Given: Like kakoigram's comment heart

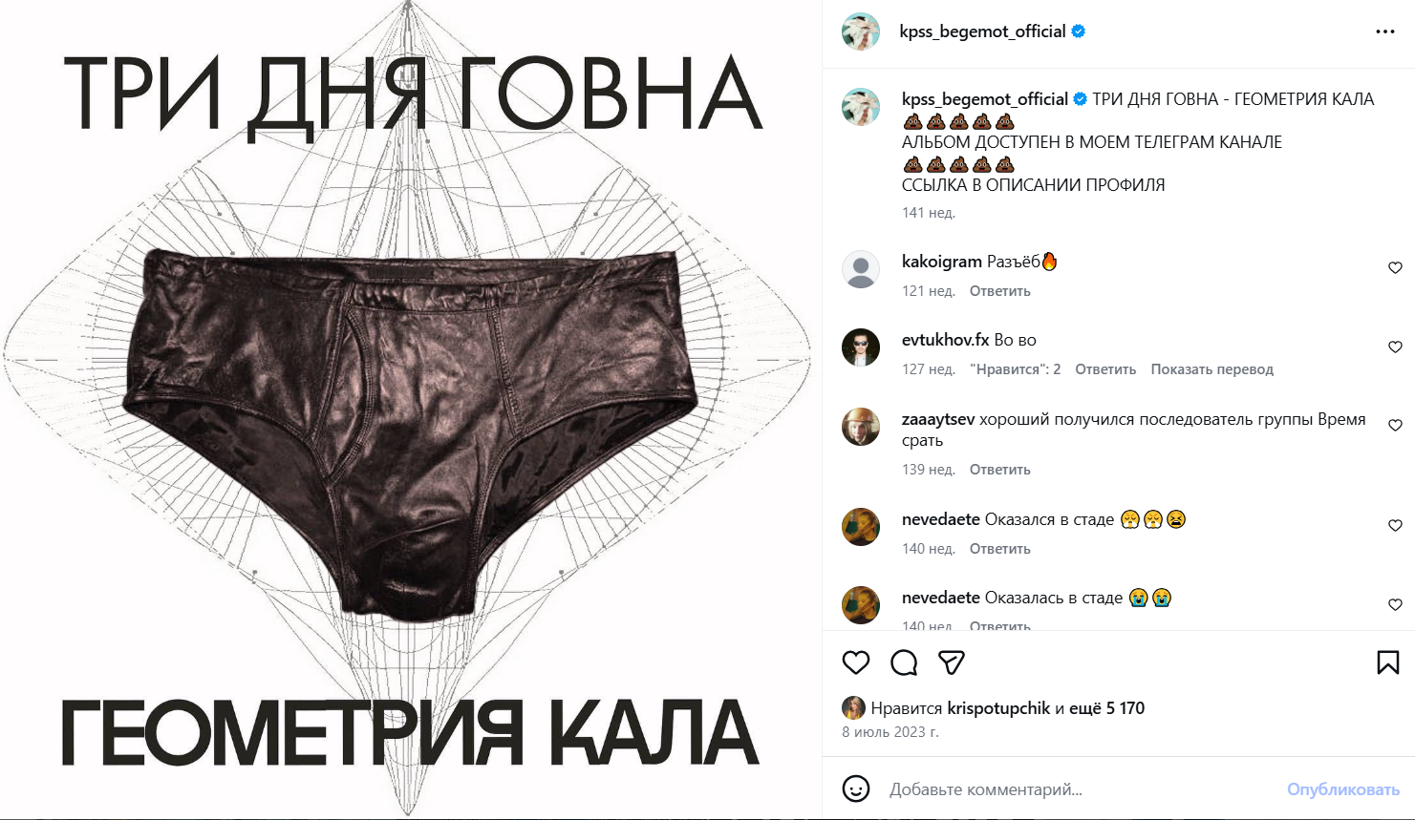Looking at the screenshot, I should coord(1395,268).
